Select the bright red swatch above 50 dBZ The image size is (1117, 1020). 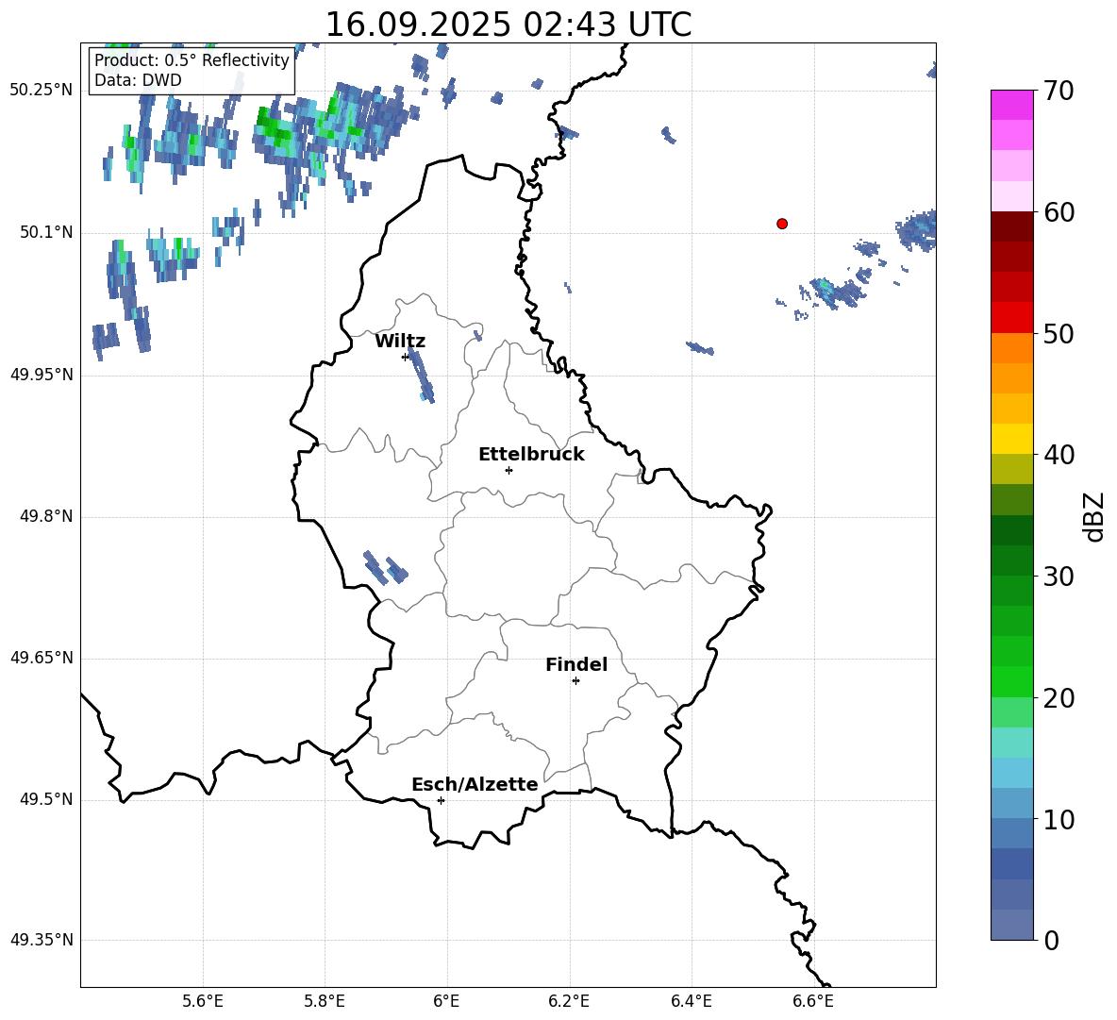[1011, 317]
